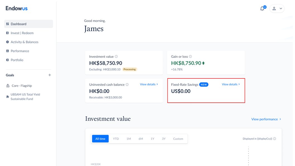The image size is (295, 166).
Task: Click View performance link
Action: (266, 119)
